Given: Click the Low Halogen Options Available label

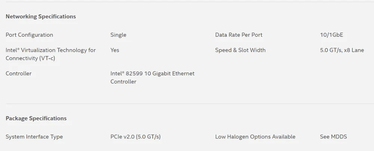Looking at the screenshot, I should 255,137.
